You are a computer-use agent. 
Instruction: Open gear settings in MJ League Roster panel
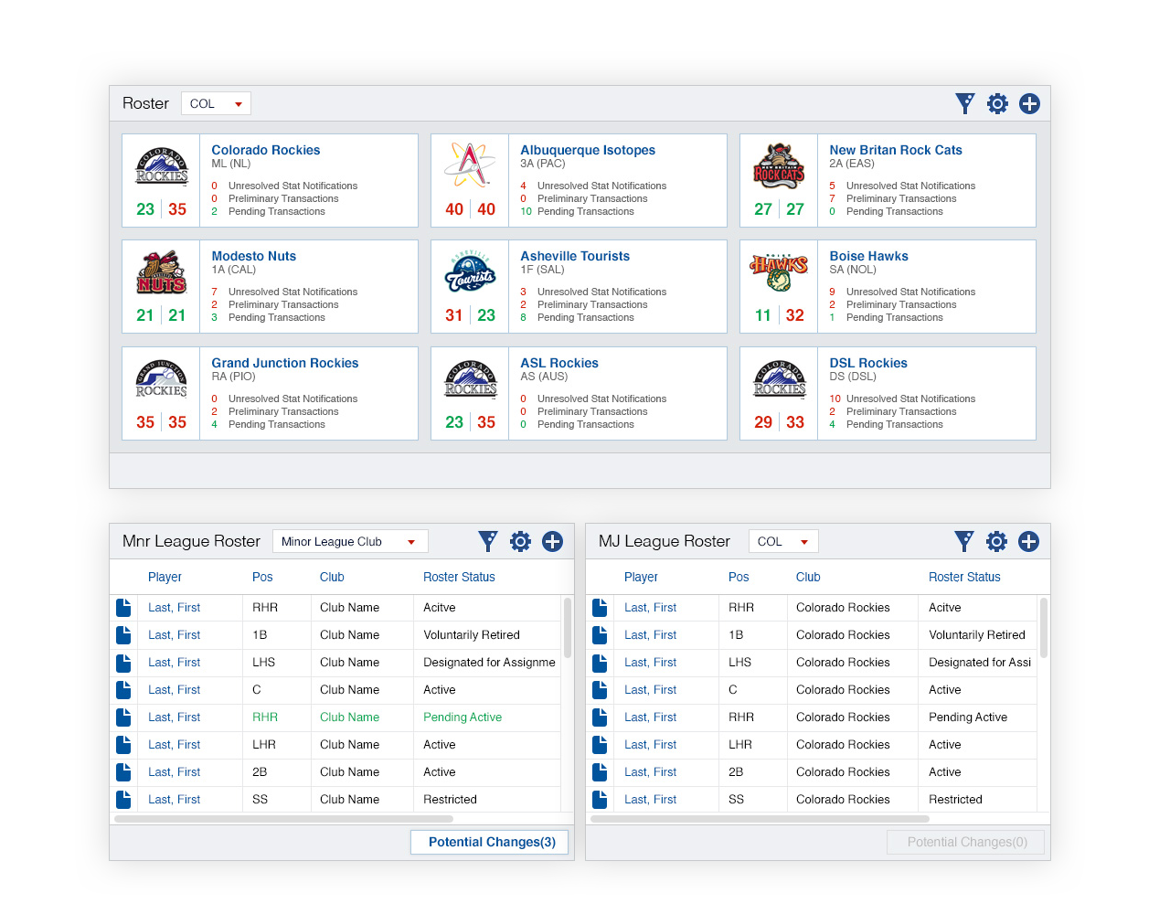click(x=996, y=541)
